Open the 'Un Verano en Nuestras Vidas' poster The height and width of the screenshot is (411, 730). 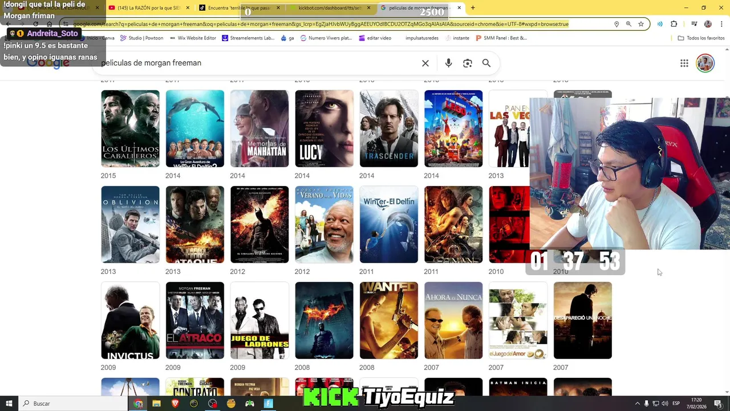(x=324, y=224)
